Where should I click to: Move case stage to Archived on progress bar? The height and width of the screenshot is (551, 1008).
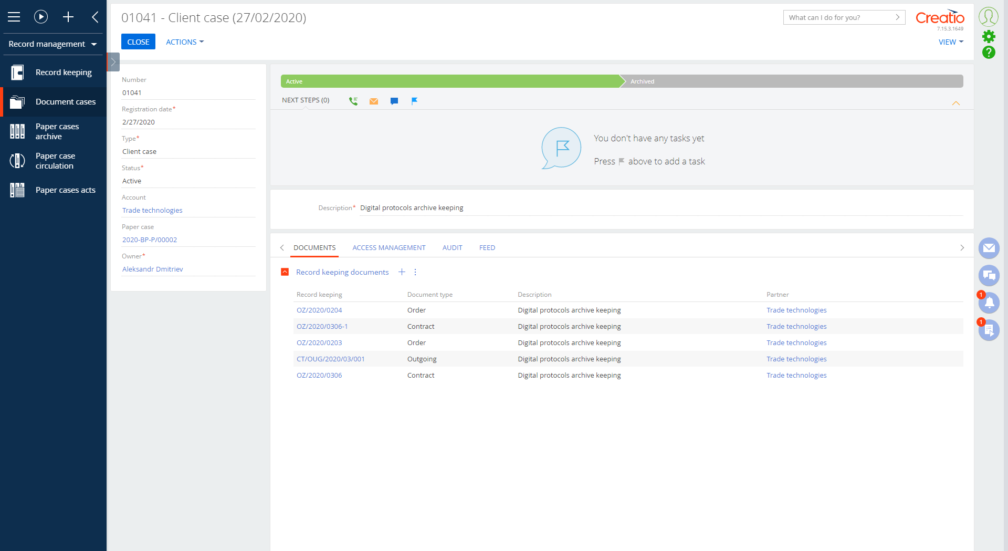pos(793,81)
